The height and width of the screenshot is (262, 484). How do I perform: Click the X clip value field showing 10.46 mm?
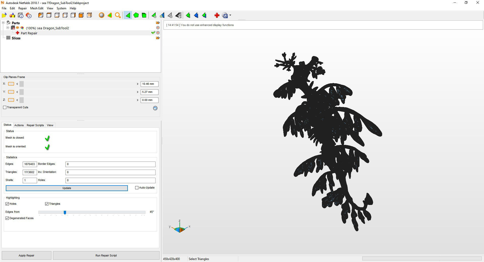pyautogui.click(x=149, y=84)
